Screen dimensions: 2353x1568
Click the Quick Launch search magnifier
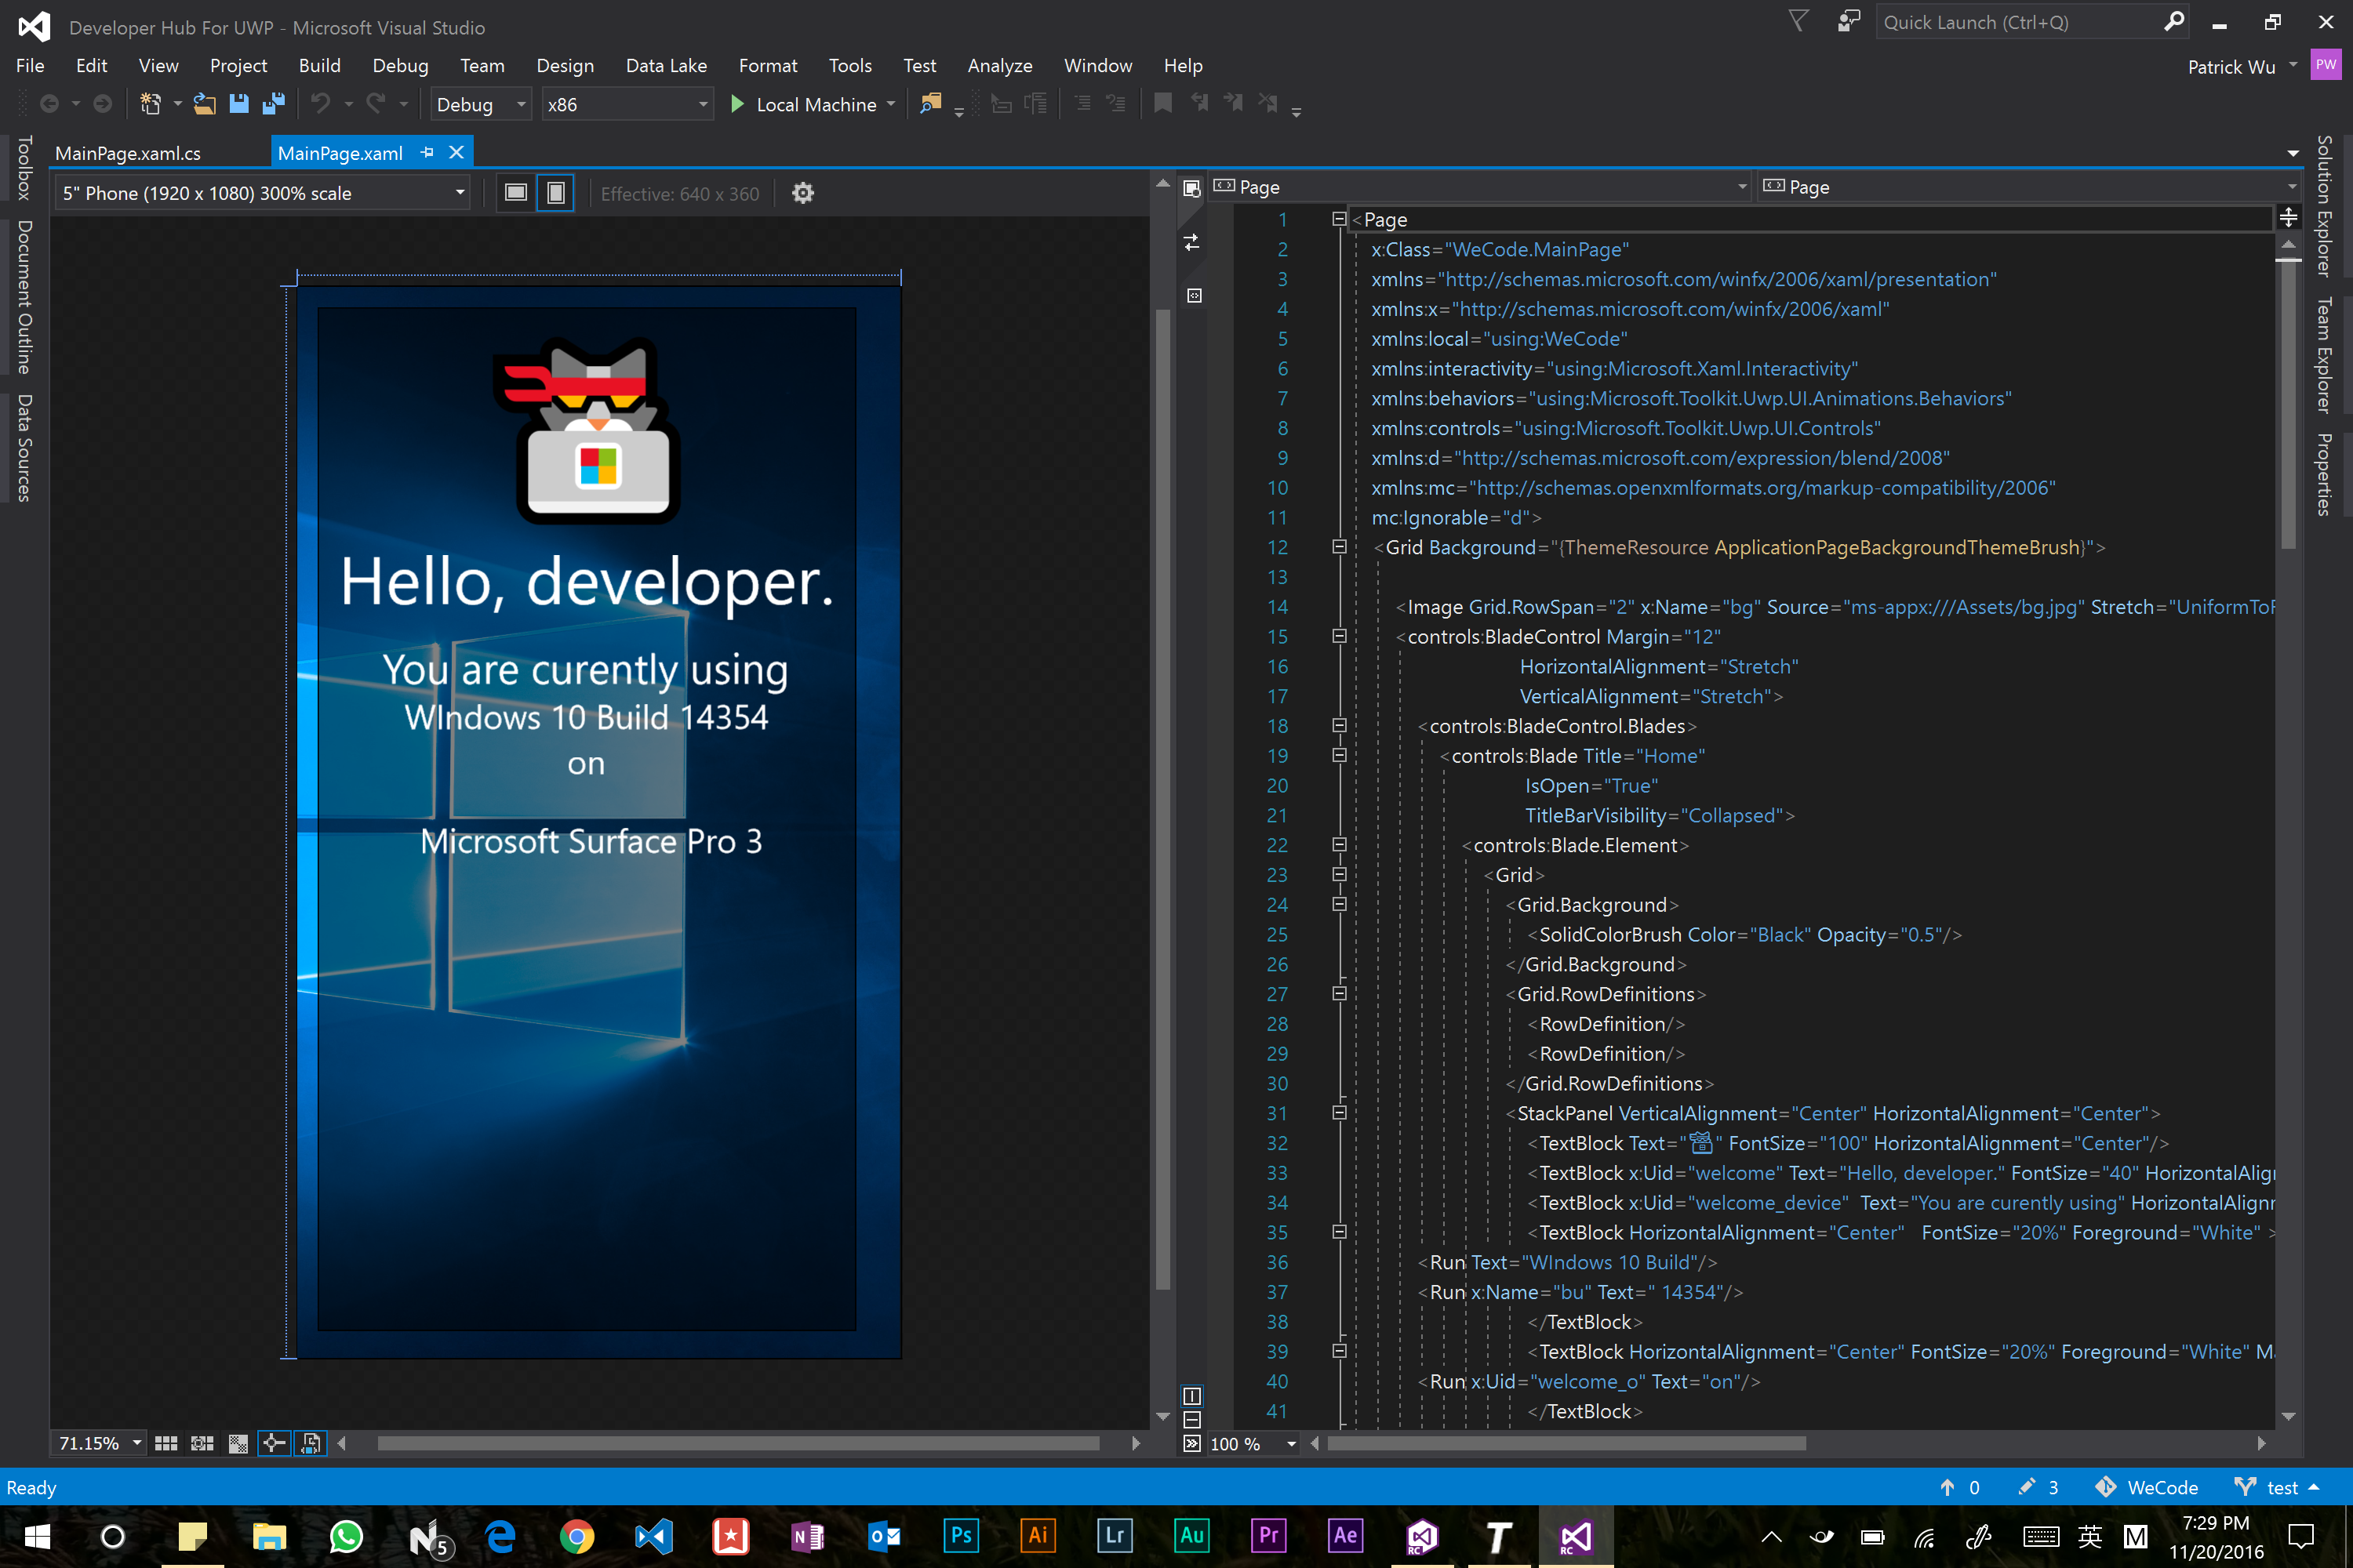pos(2174,22)
